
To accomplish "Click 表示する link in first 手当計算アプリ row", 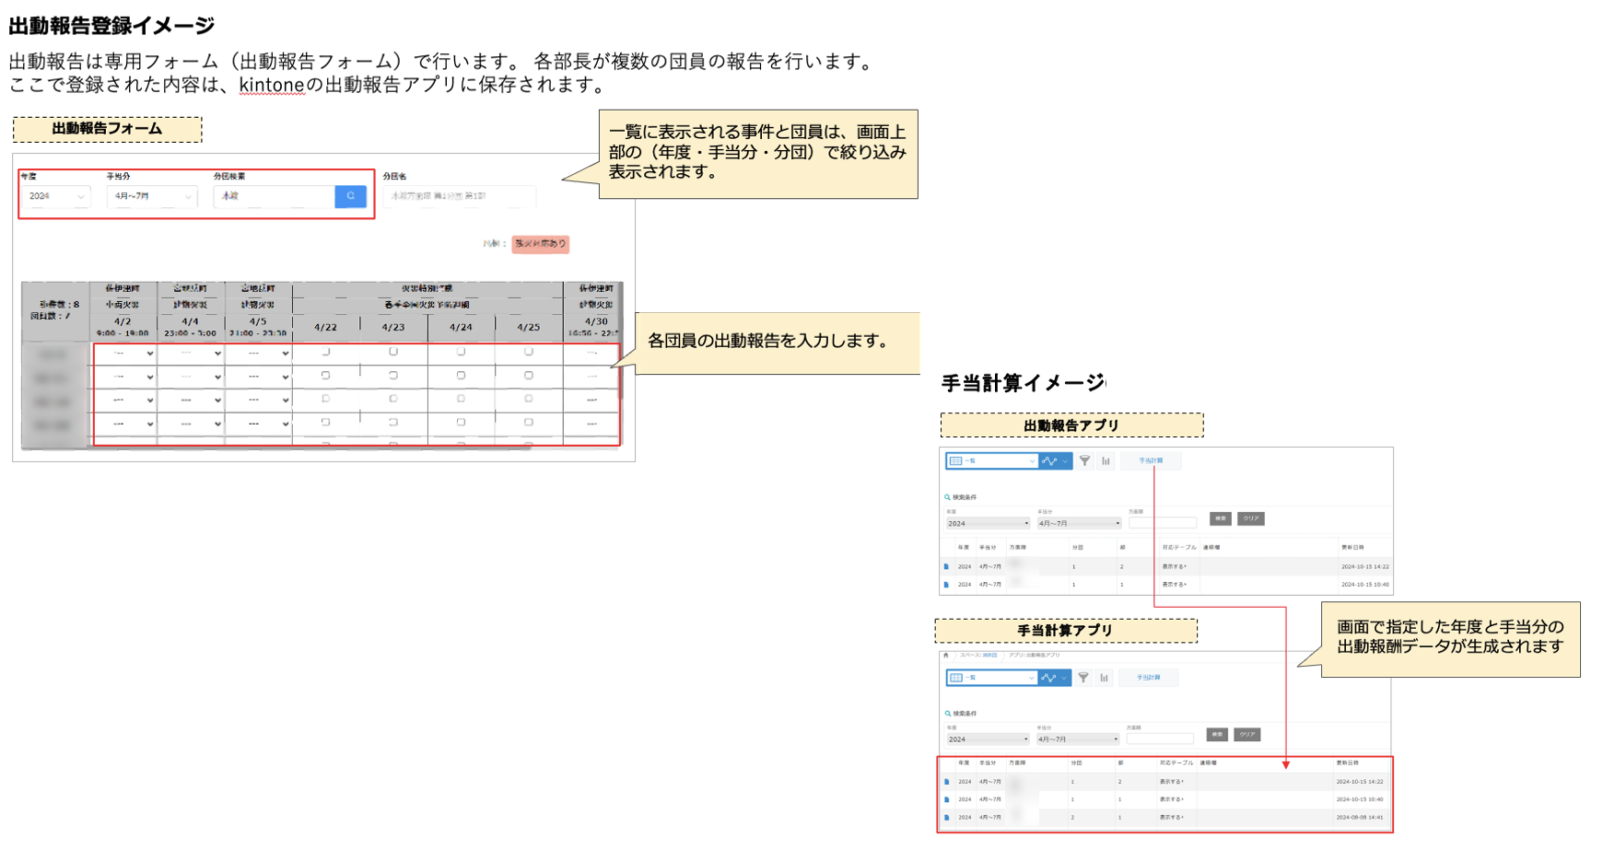I will pos(1172,782).
